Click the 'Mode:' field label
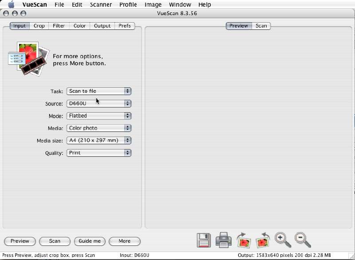The height and width of the screenshot is (260, 355). pos(56,116)
